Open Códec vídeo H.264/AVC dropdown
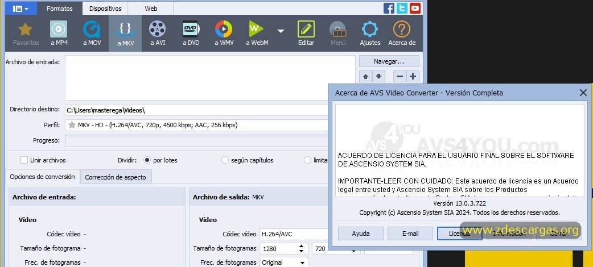This screenshot has width=593, height=267. pyautogui.click(x=294, y=234)
